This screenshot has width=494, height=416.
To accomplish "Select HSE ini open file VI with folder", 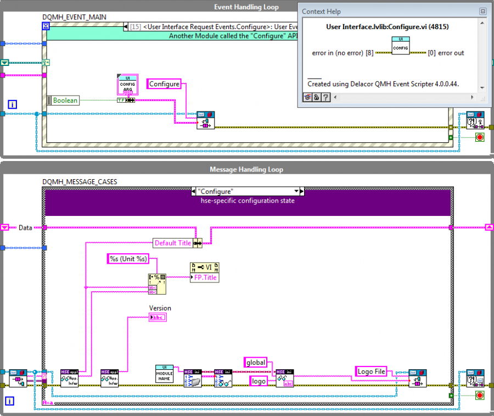I will [x=193, y=379].
